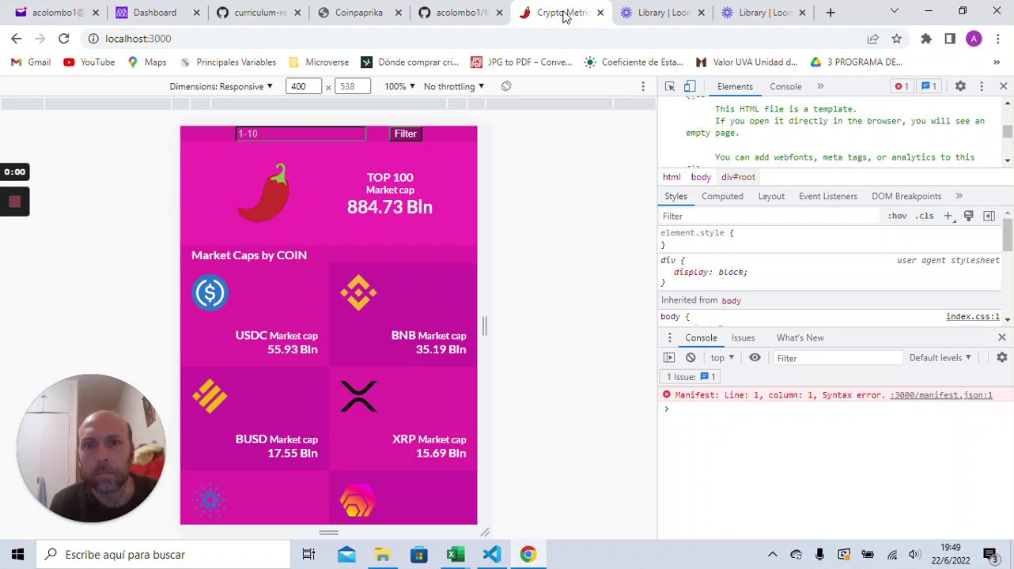Select the BNB market cap card
This screenshot has width=1014, height=569.
tap(403, 315)
